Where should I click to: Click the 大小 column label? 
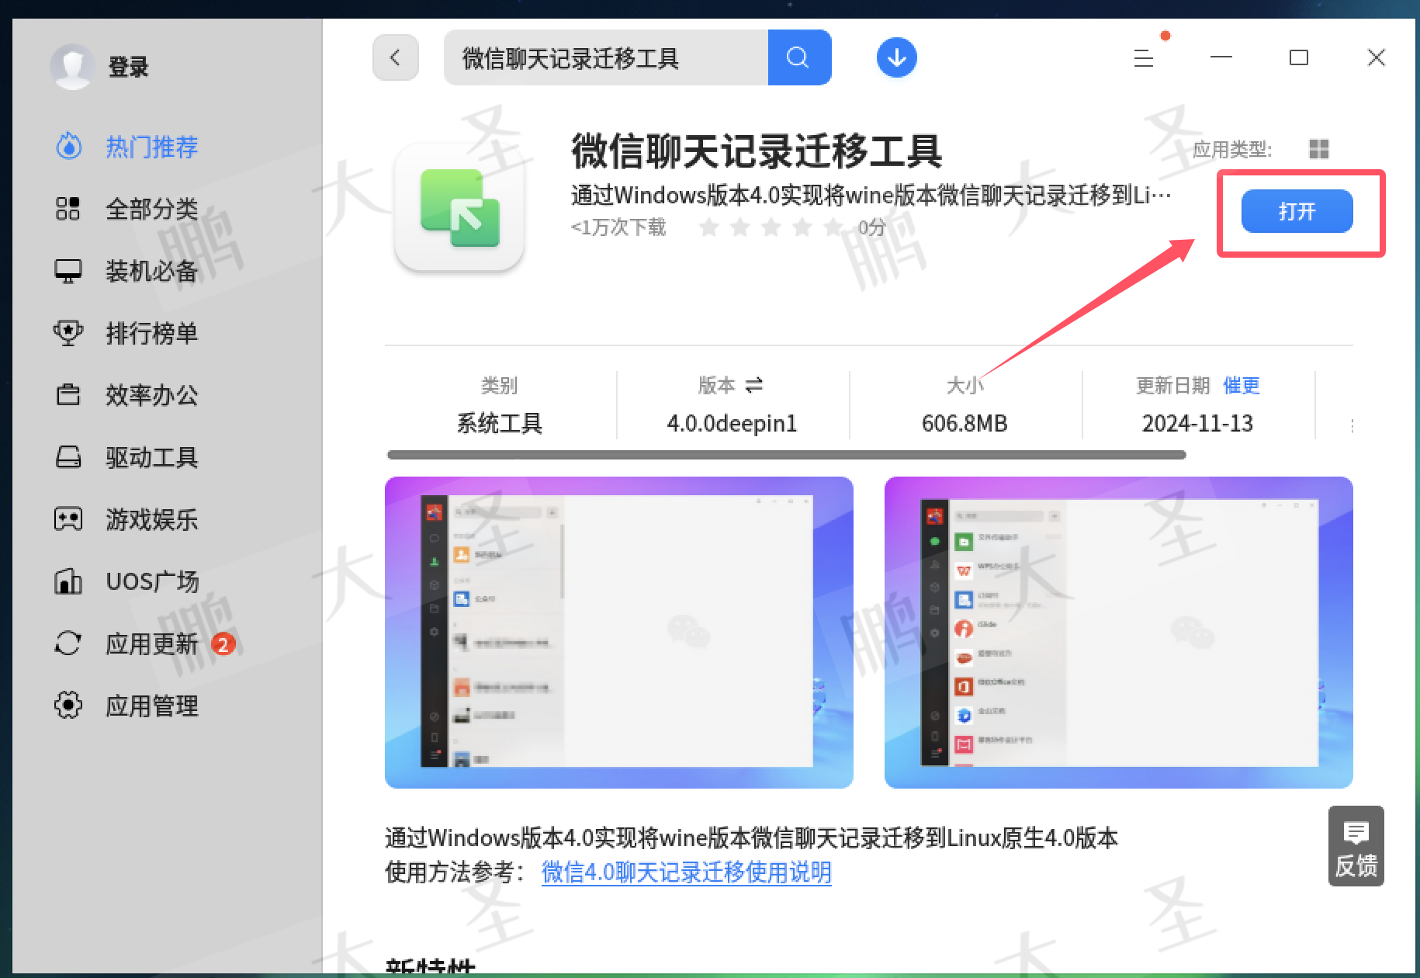(x=965, y=385)
